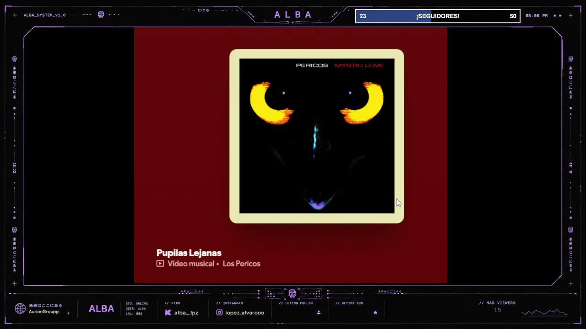Click the // ULTIMO SUB label

(x=349, y=303)
